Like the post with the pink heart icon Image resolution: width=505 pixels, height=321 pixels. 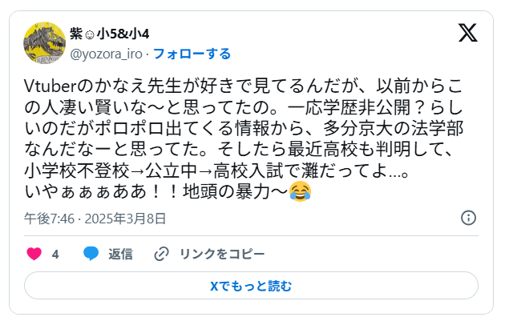[34, 254]
